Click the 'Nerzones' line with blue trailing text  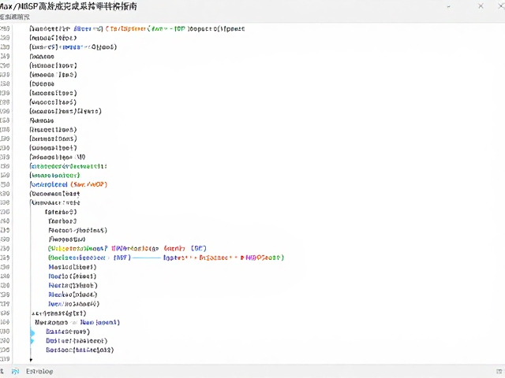[x=77, y=322]
